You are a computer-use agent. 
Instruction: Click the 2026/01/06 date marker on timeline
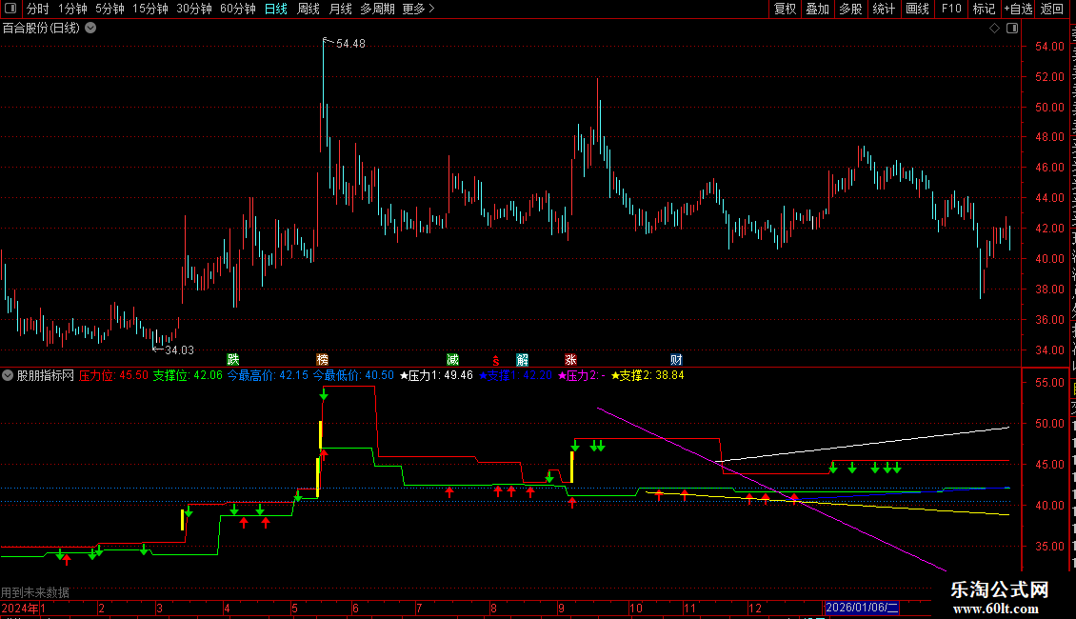862,608
